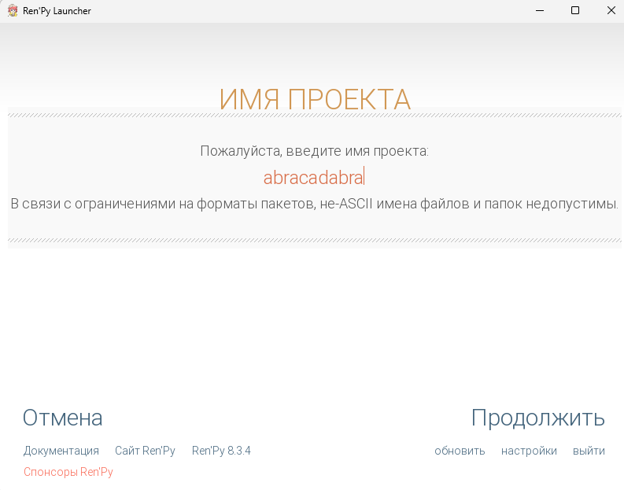This screenshot has height=490, width=624.
Task: Click the prompt text Пожалуйста, введите имя проекта
Action: point(315,151)
